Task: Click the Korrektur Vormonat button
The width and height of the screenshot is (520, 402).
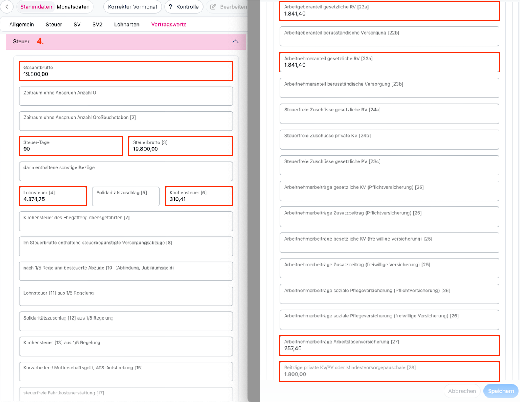Action: (133, 7)
